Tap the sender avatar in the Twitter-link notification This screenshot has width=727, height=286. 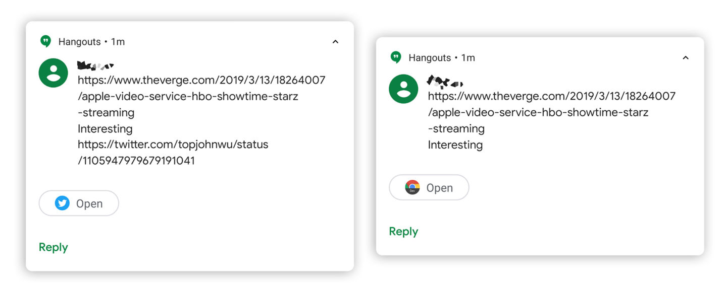54,73
